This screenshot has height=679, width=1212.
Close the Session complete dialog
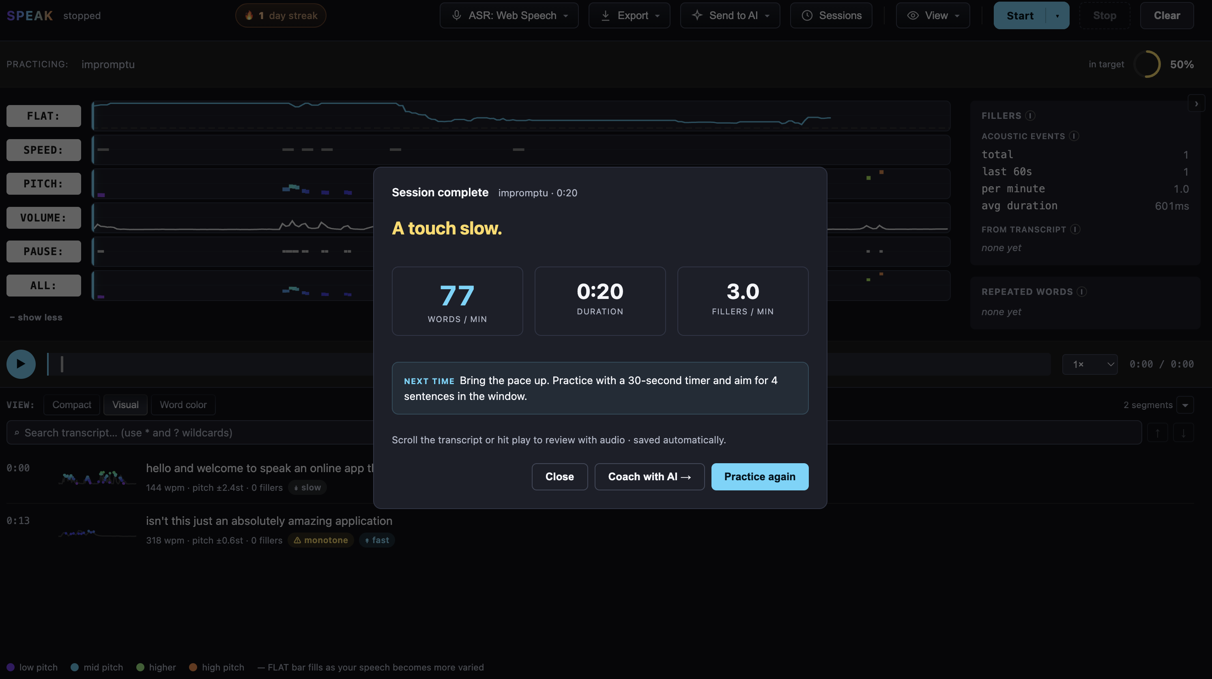[x=559, y=477]
